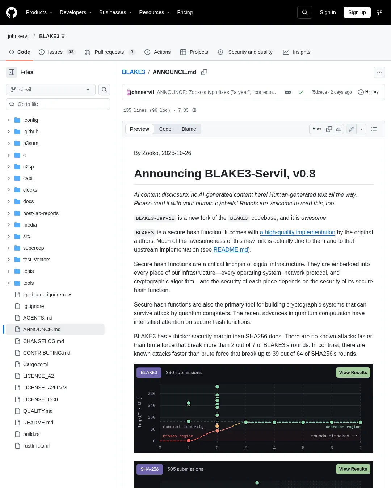Select CHANGELOG.md in the file tree
Image resolution: width=391 pixels, height=488 pixels.
pos(43,341)
